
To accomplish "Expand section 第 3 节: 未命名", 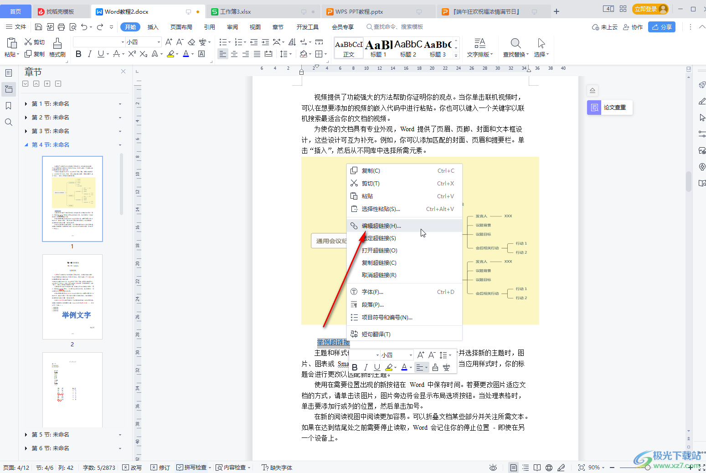I will [26, 131].
